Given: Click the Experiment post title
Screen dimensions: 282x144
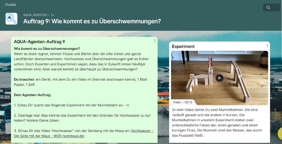Looking at the screenshot, I should [x=183, y=46].
